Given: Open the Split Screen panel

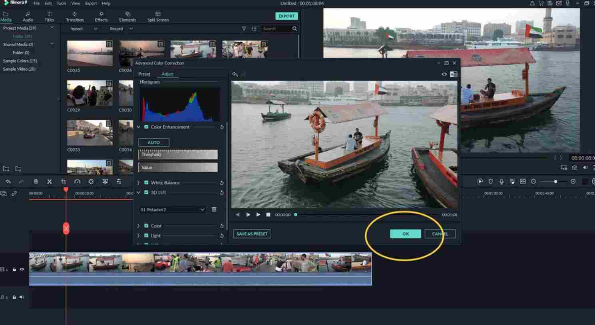Looking at the screenshot, I should [158, 16].
